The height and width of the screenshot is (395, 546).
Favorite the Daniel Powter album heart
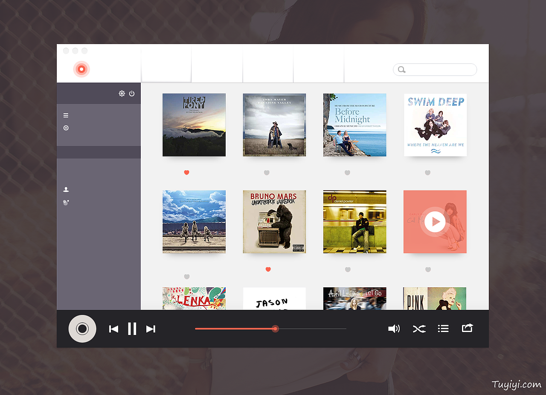(348, 269)
